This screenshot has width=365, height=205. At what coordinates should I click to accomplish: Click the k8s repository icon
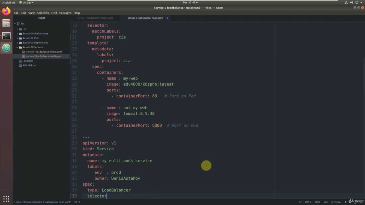[x=18, y=24]
